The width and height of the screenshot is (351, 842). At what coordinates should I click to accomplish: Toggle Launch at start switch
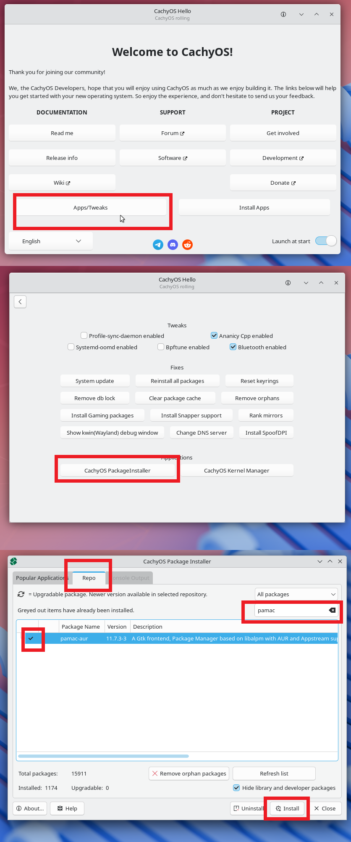point(326,241)
